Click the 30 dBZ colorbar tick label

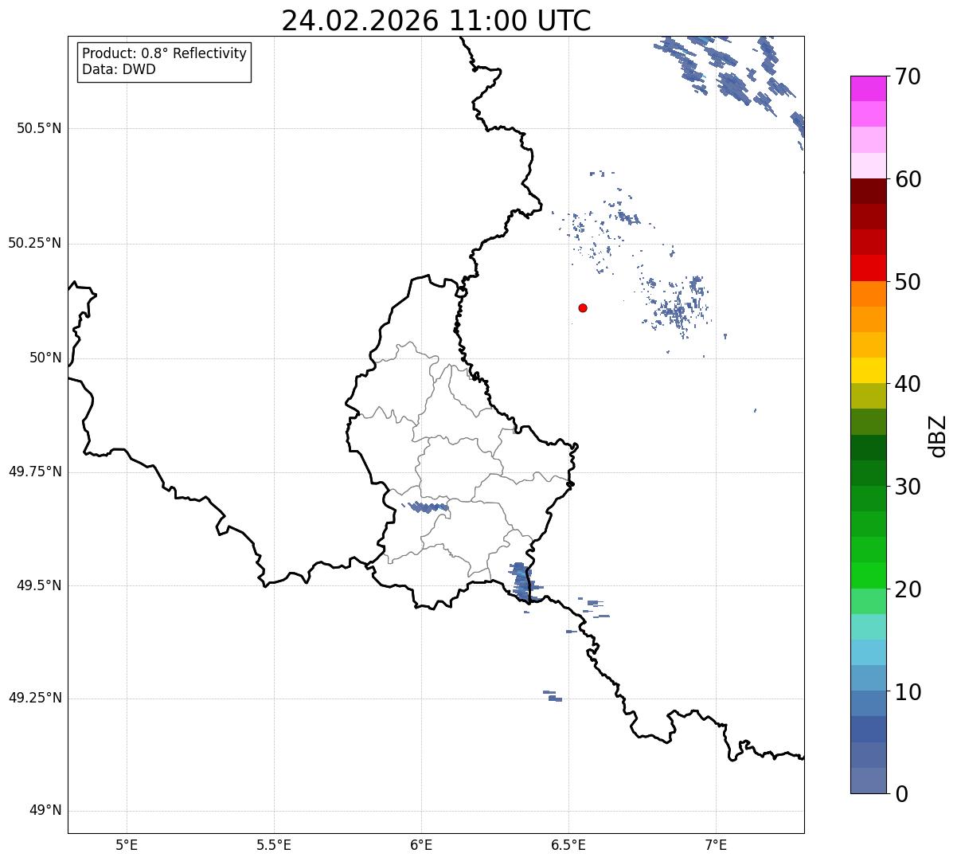(908, 487)
